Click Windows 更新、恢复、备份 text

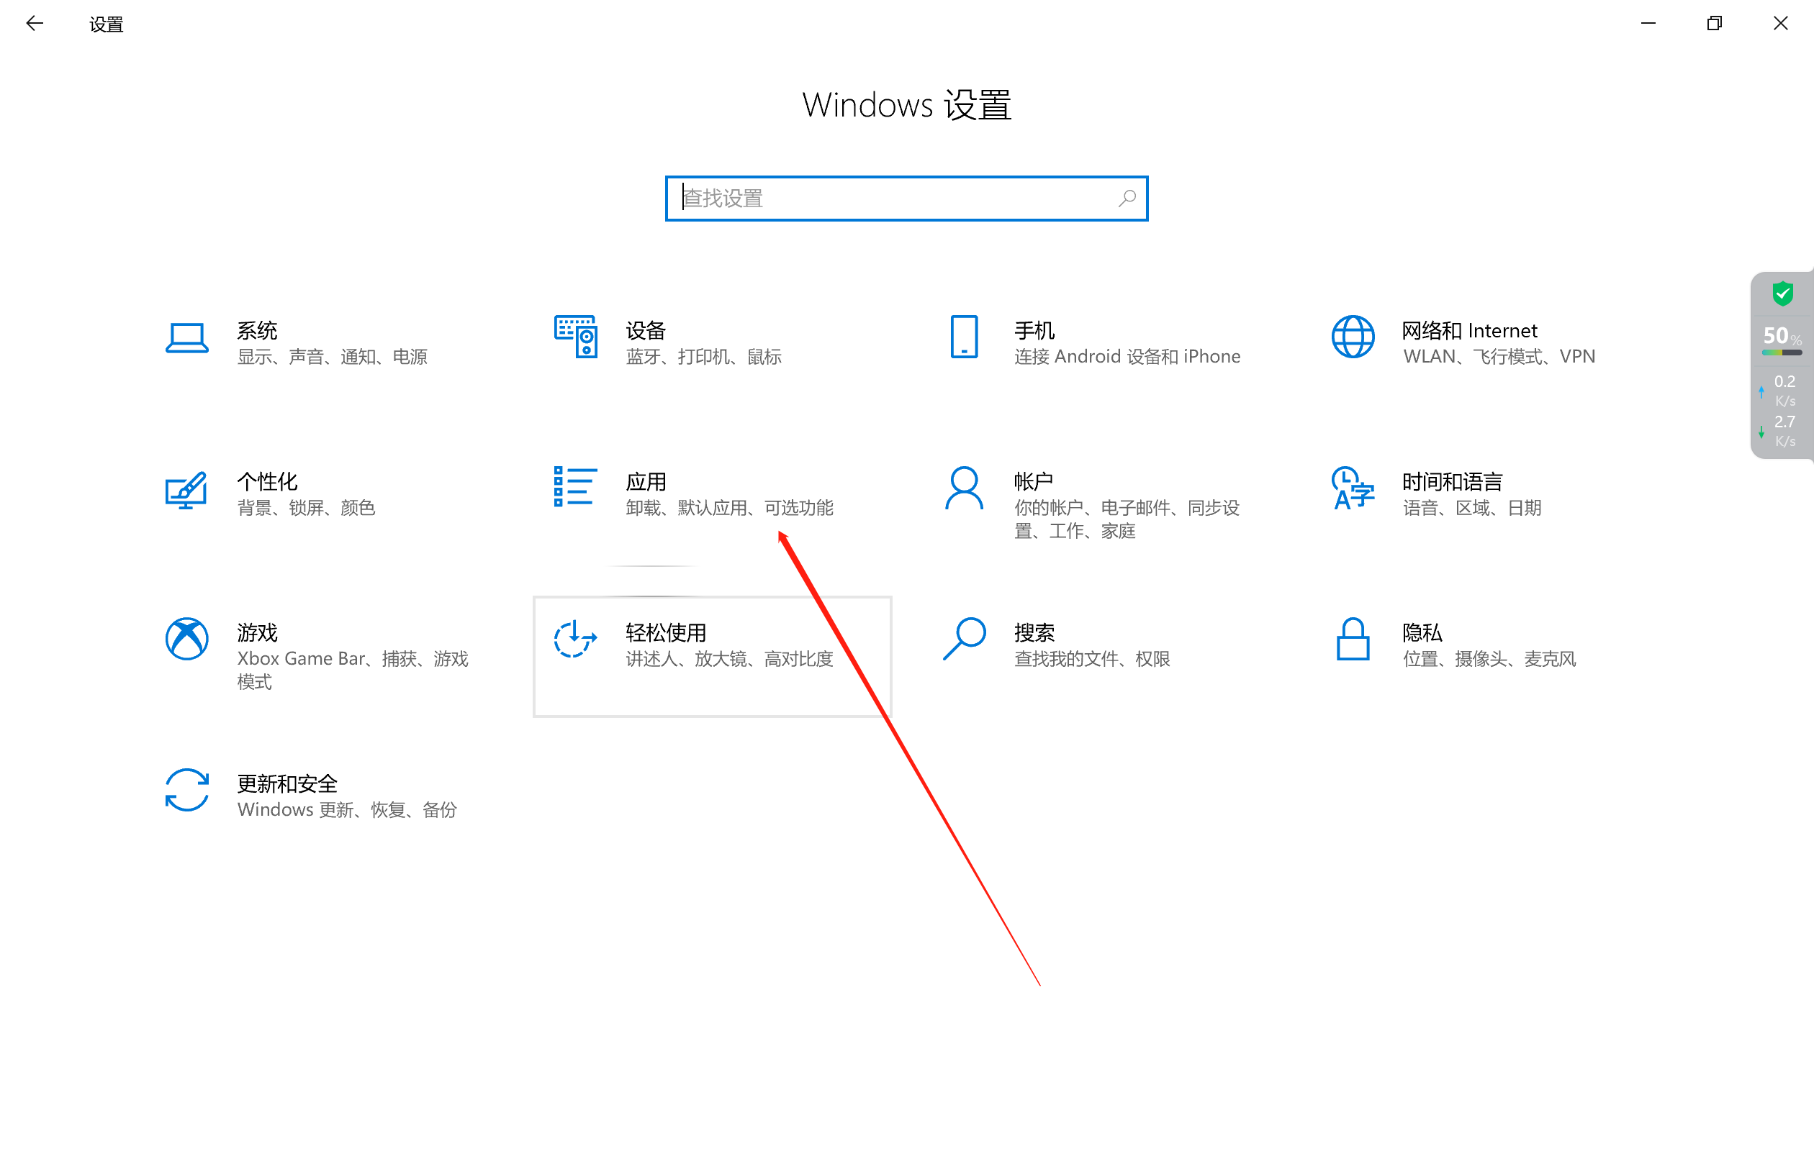click(x=347, y=810)
